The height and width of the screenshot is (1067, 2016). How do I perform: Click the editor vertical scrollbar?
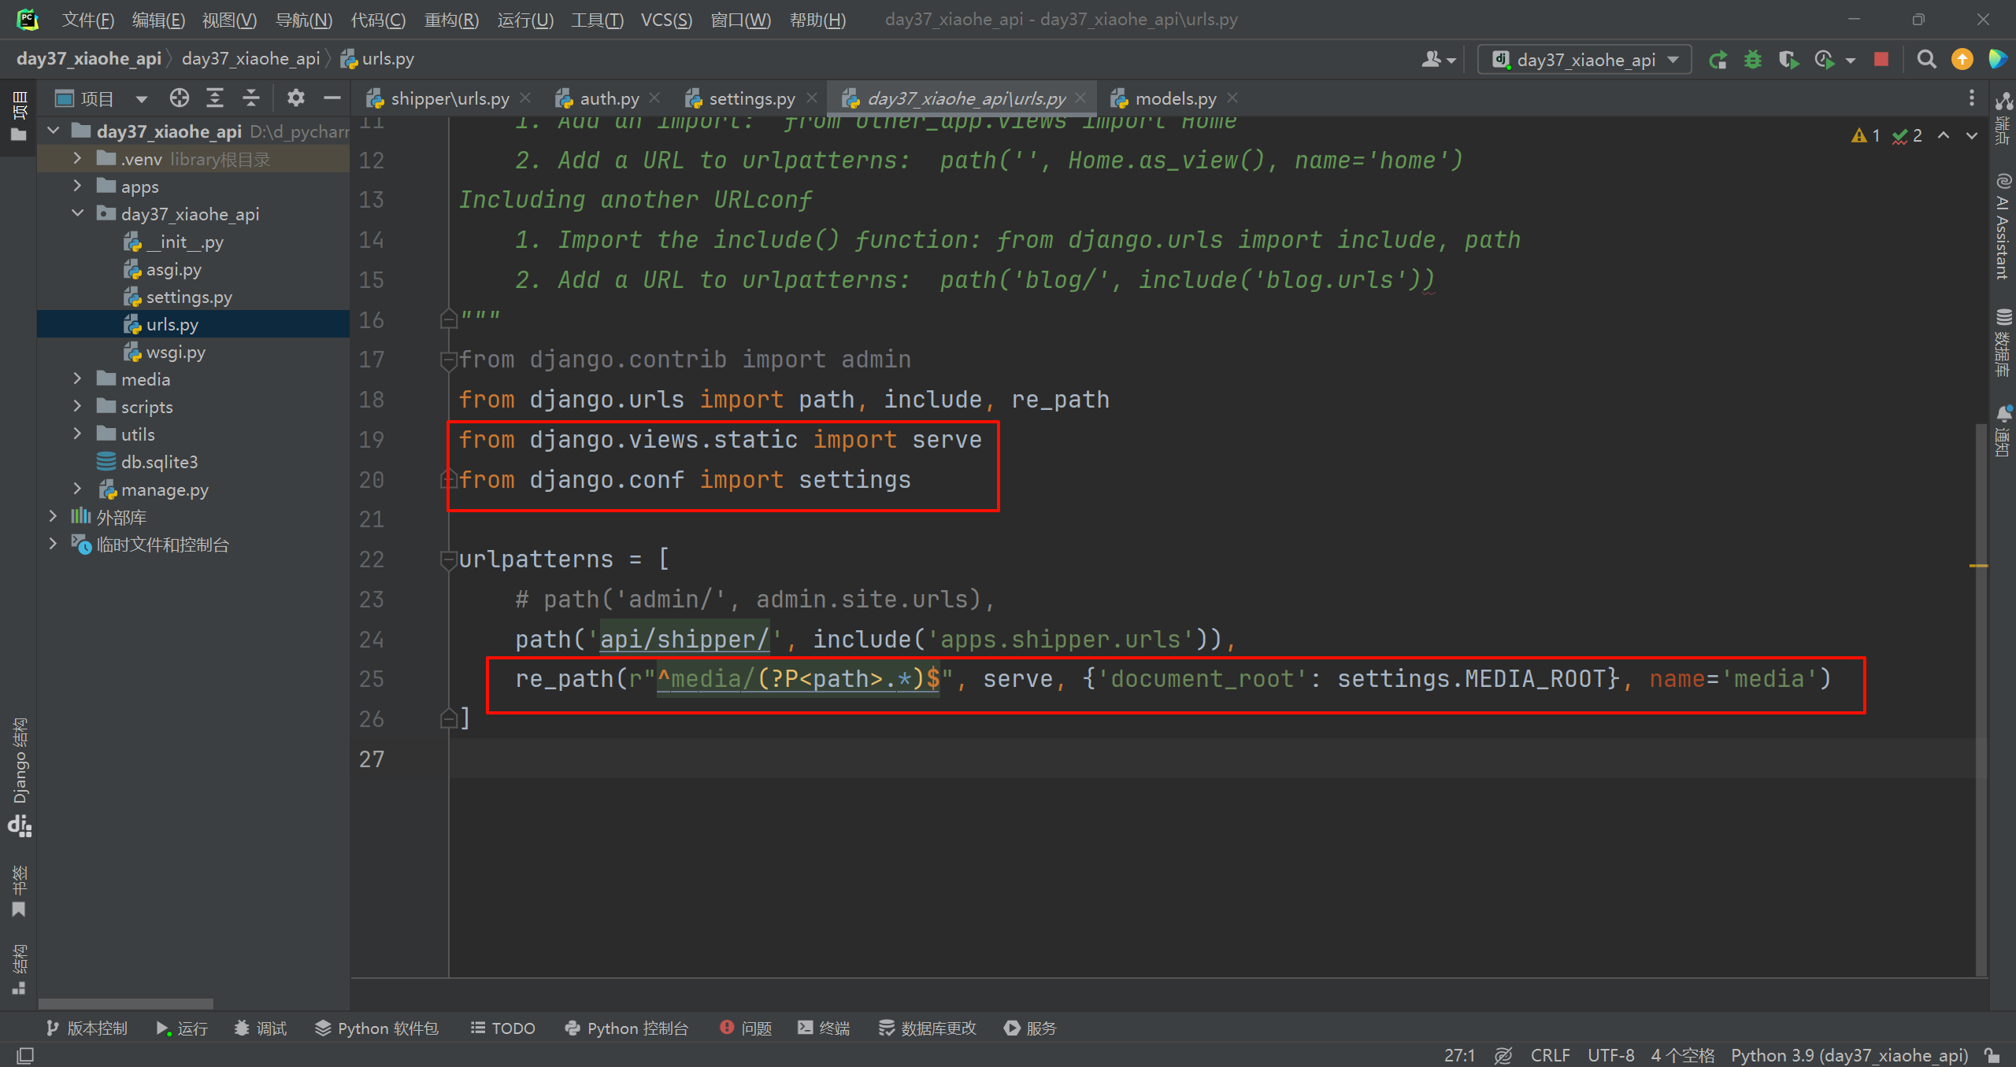[1981, 700]
